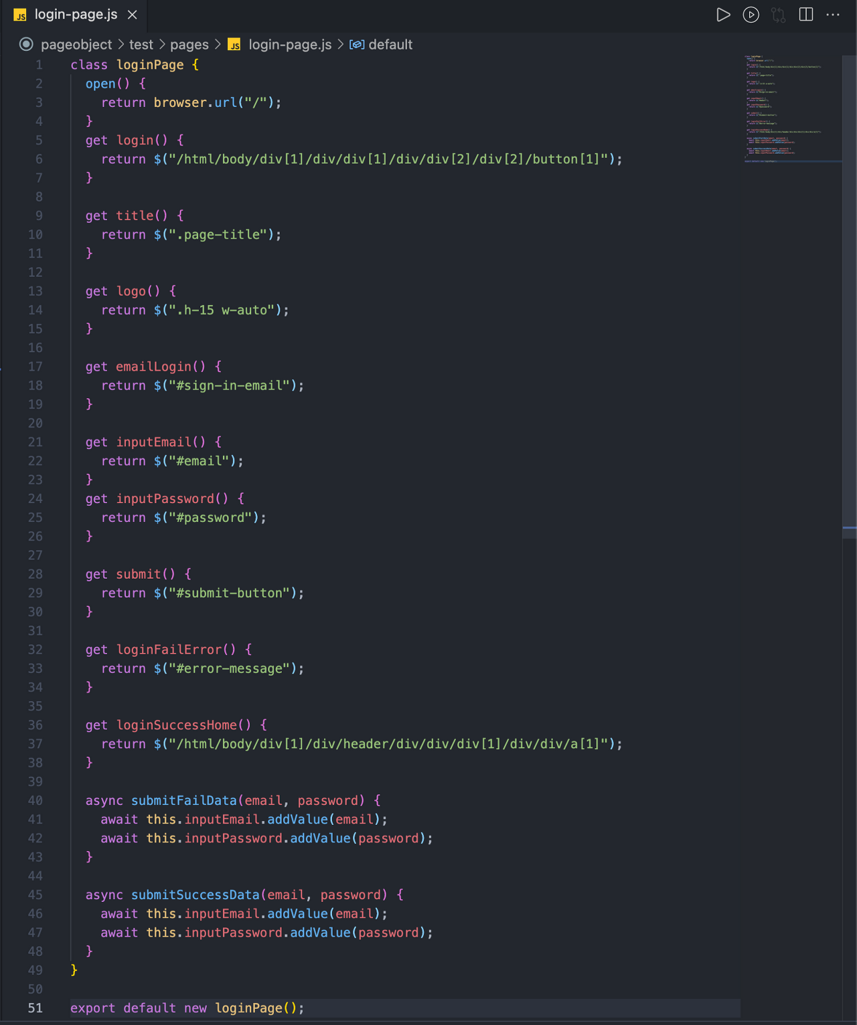Click the "#submit-button" selector string
The width and height of the screenshot is (857, 1025).
pyautogui.click(x=229, y=593)
